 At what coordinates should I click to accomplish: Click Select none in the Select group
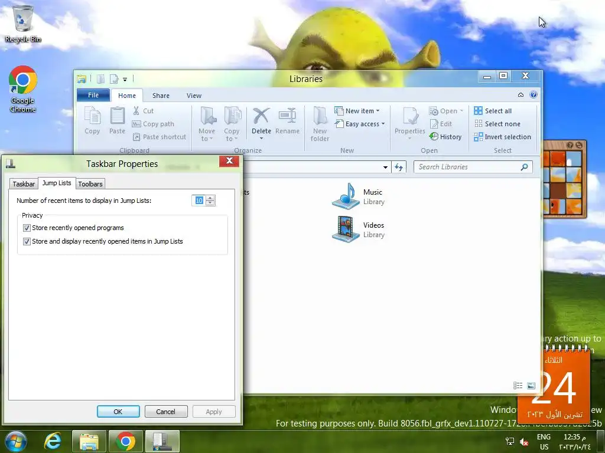(x=497, y=124)
